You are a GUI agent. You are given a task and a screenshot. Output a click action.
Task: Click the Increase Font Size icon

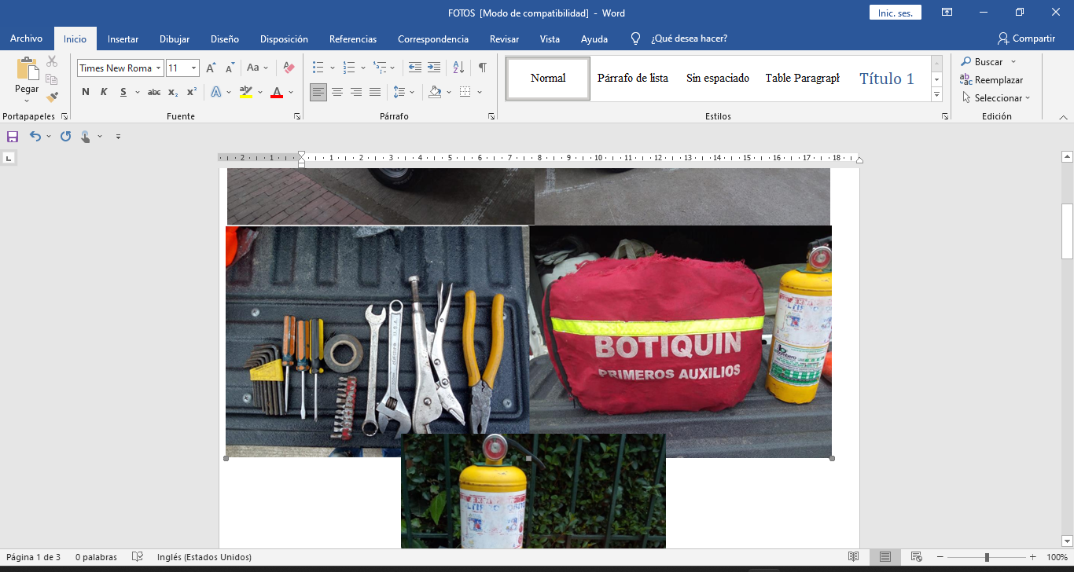pos(211,68)
